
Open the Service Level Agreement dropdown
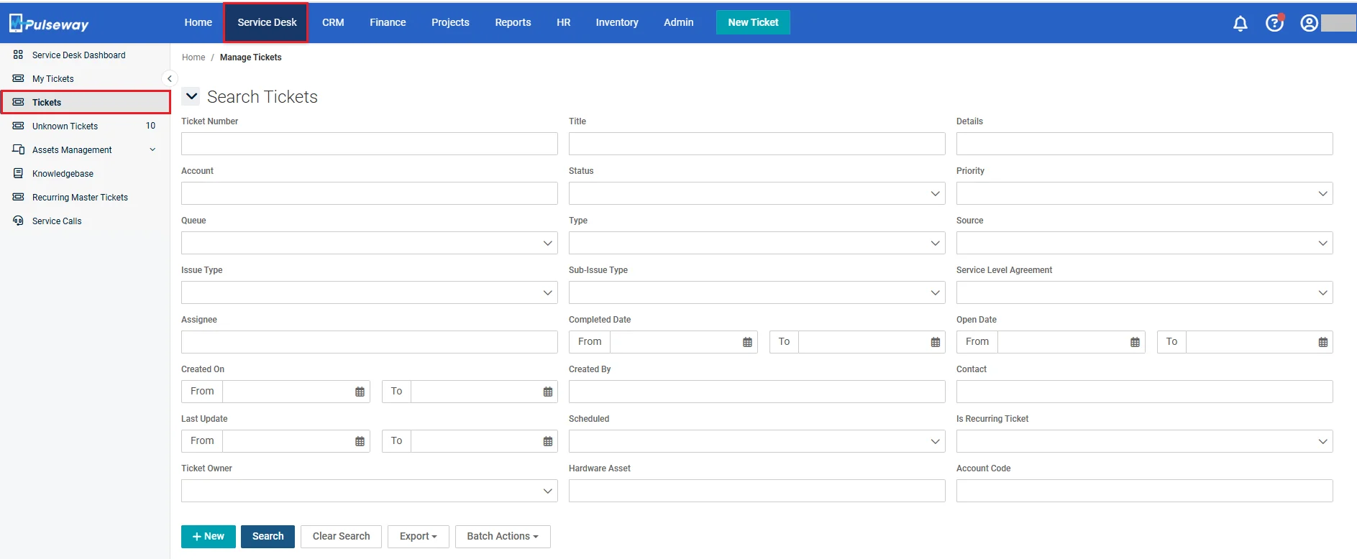point(1144,292)
